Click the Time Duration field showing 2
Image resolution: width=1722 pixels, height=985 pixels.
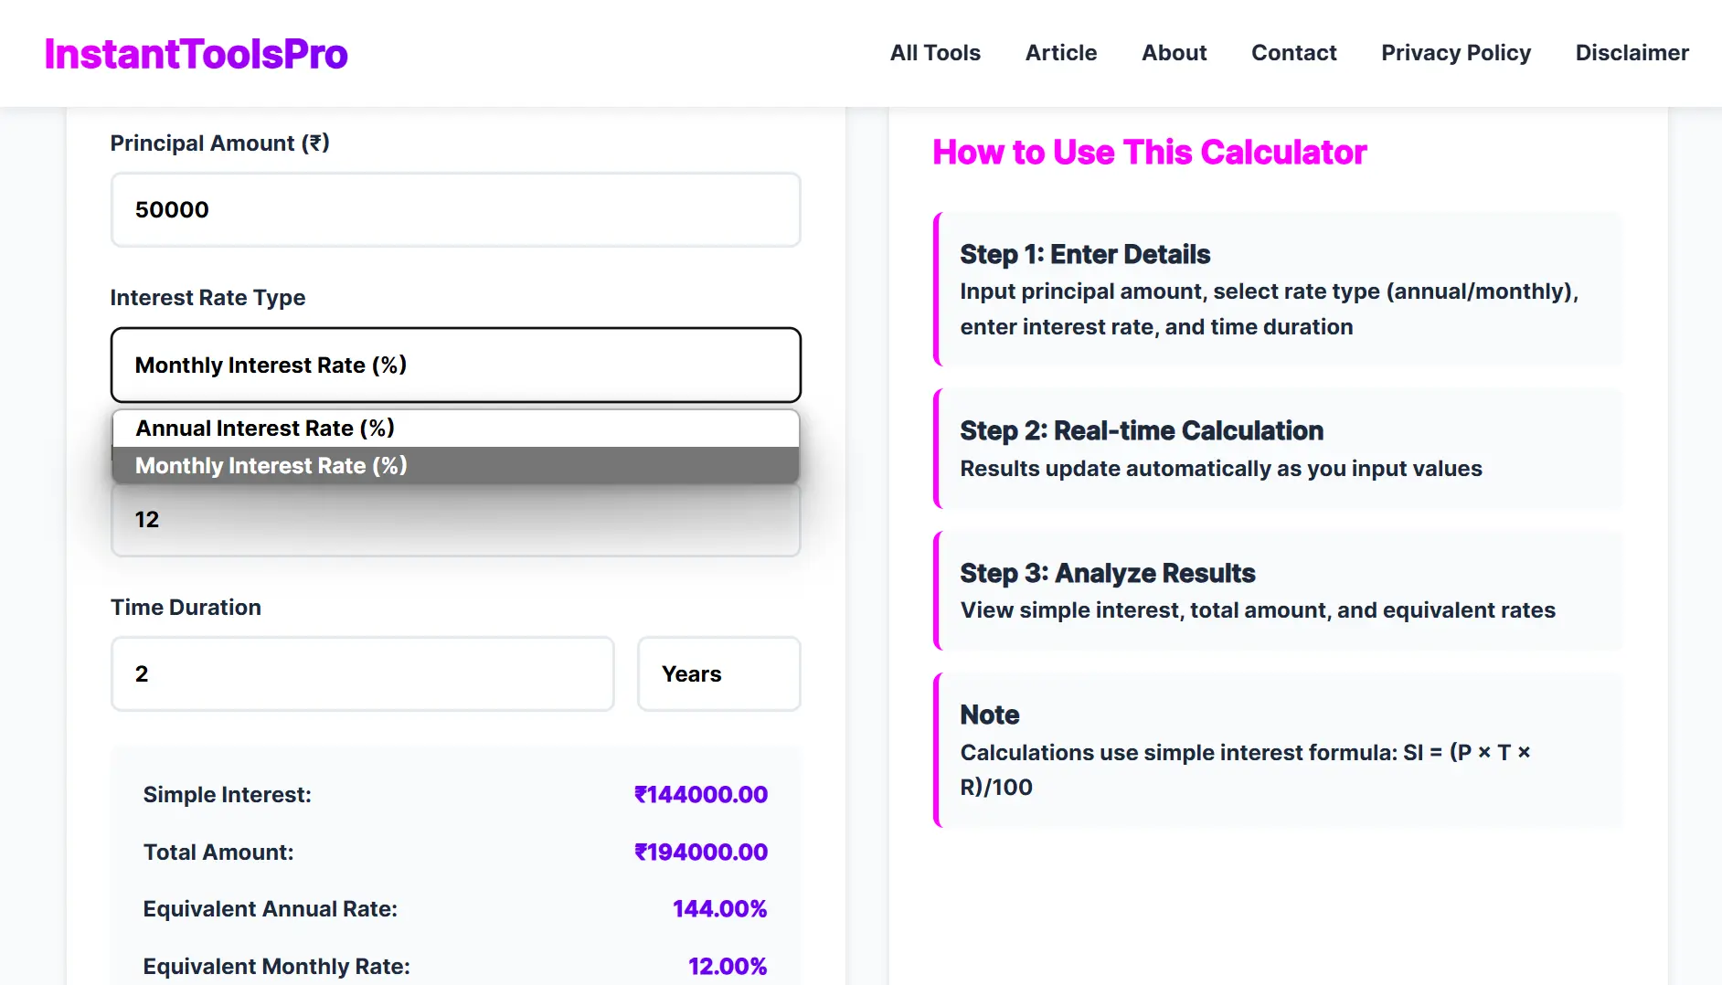click(x=363, y=674)
